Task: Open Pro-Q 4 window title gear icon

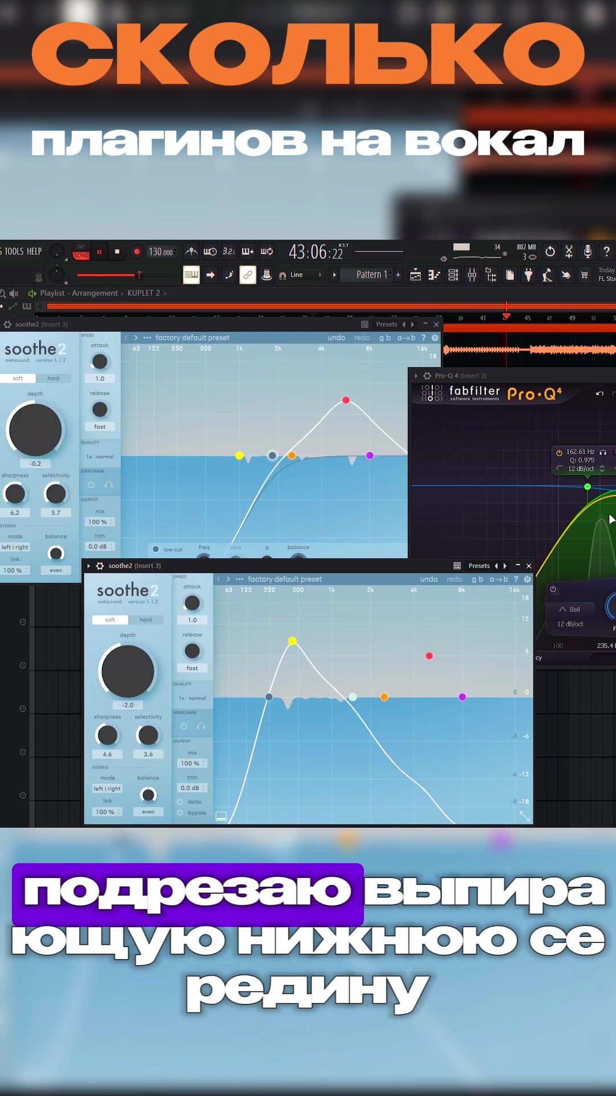Action: [x=427, y=376]
